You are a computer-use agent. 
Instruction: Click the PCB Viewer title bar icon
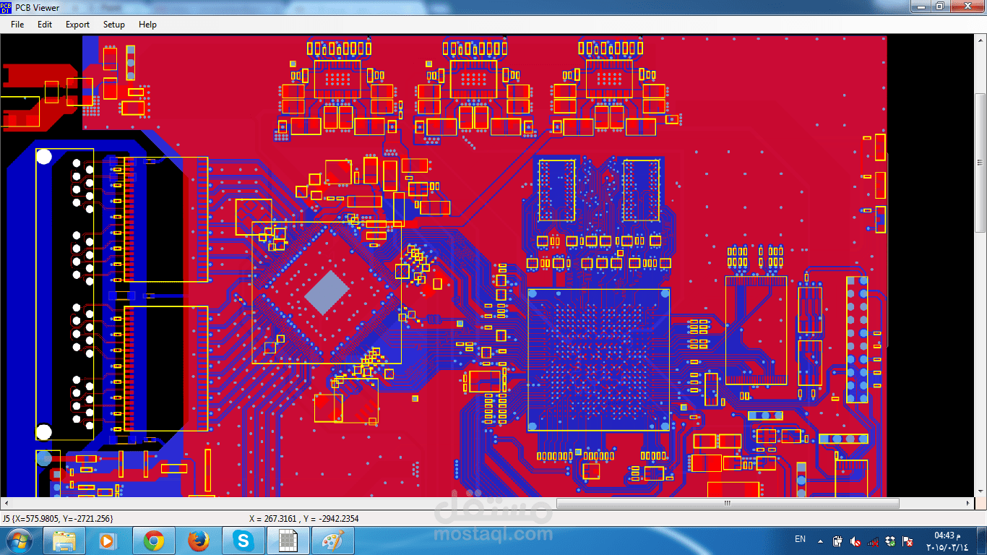(7, 7)
